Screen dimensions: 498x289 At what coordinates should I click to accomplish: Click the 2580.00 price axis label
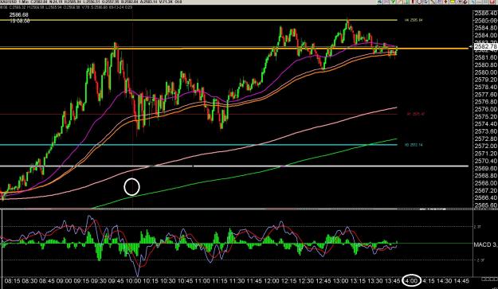(x=485, y=72)
